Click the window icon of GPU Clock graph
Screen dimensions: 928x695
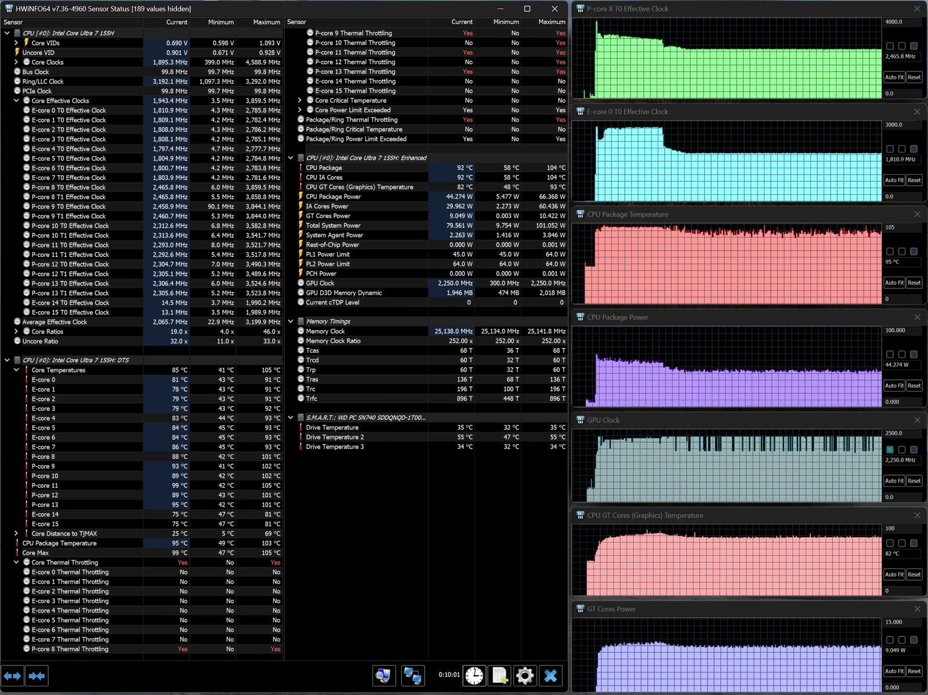(x=580, y=420)
